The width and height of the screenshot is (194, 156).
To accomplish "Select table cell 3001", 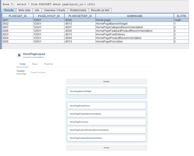I will pyautogui.click(x=18, y=20).
